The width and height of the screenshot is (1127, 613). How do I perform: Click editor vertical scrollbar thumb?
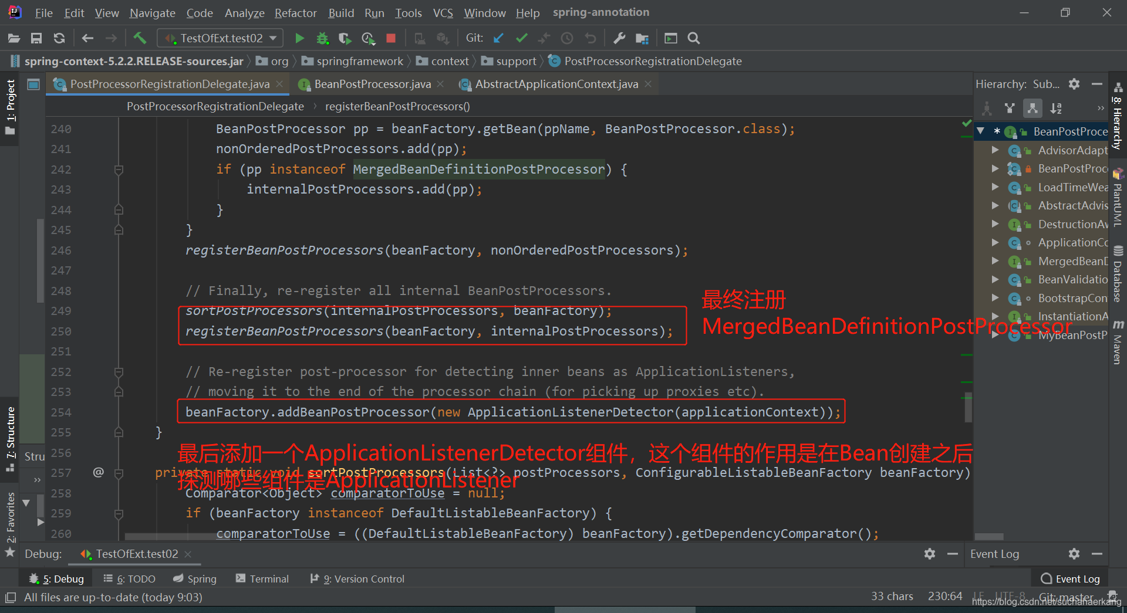968,407
